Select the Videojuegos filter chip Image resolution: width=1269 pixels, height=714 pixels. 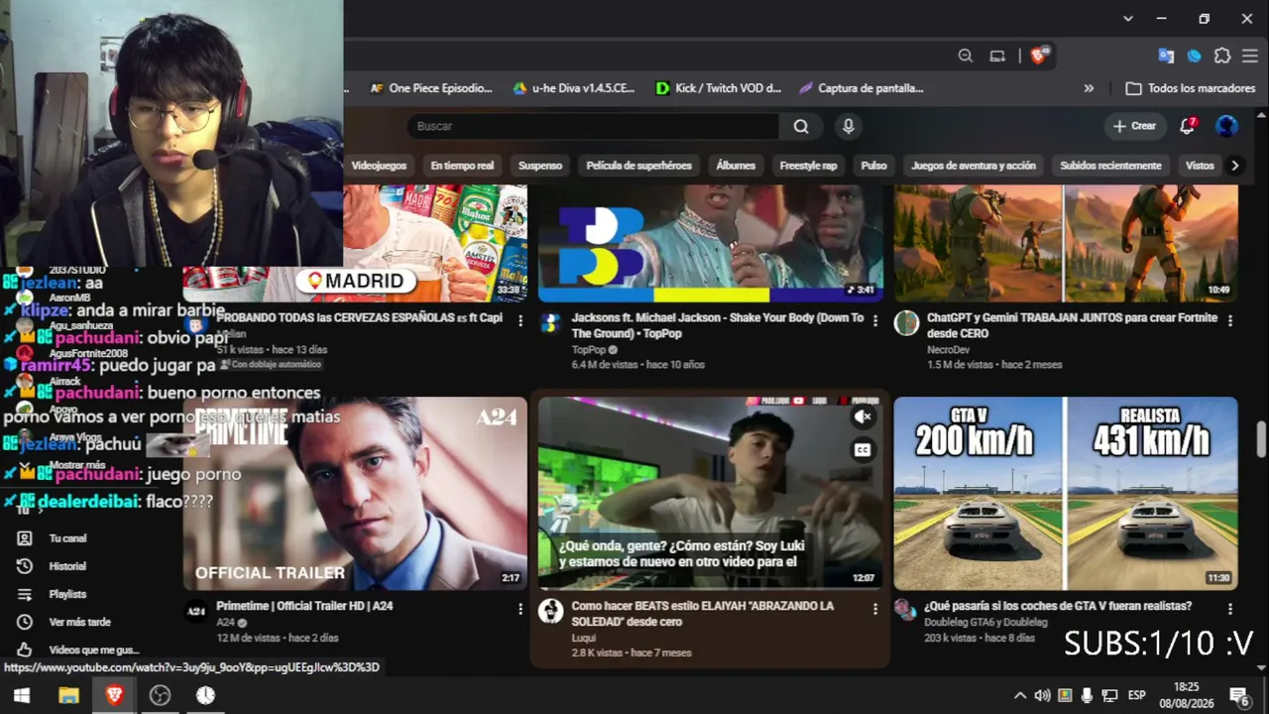coord(380,166)
